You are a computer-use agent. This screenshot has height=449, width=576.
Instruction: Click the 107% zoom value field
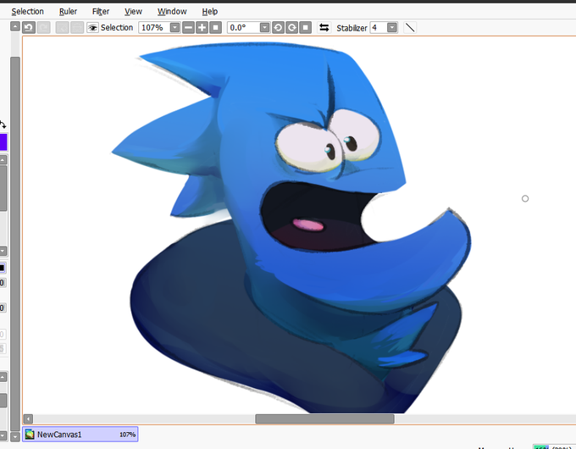click(x=154, y=28)
